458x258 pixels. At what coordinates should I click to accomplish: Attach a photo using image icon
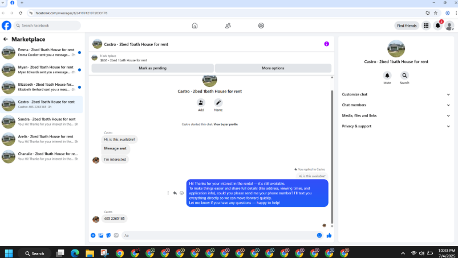(101, 235)
